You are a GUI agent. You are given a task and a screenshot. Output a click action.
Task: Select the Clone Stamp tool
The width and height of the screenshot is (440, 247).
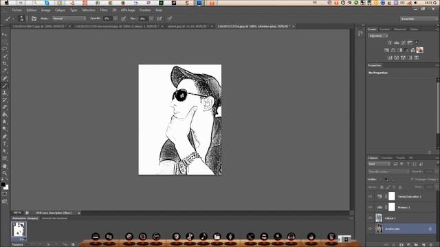tap(5, 93)
